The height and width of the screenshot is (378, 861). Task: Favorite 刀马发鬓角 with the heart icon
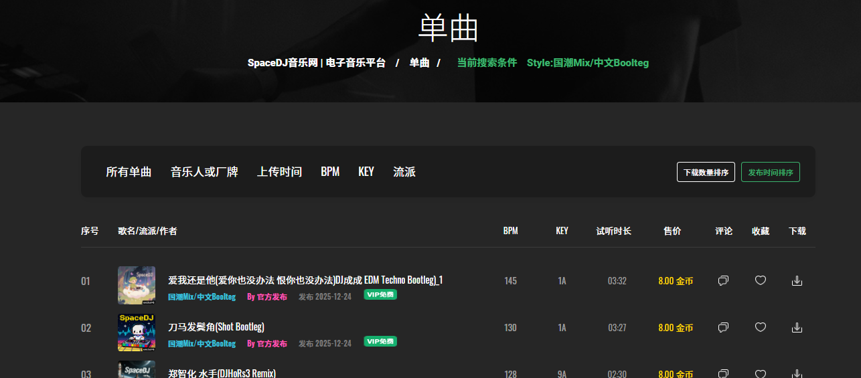click(x=760, y=328)
